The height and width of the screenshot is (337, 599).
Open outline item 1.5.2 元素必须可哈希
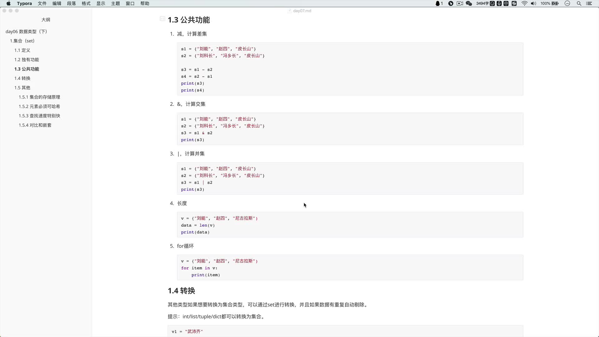(39, 106)
